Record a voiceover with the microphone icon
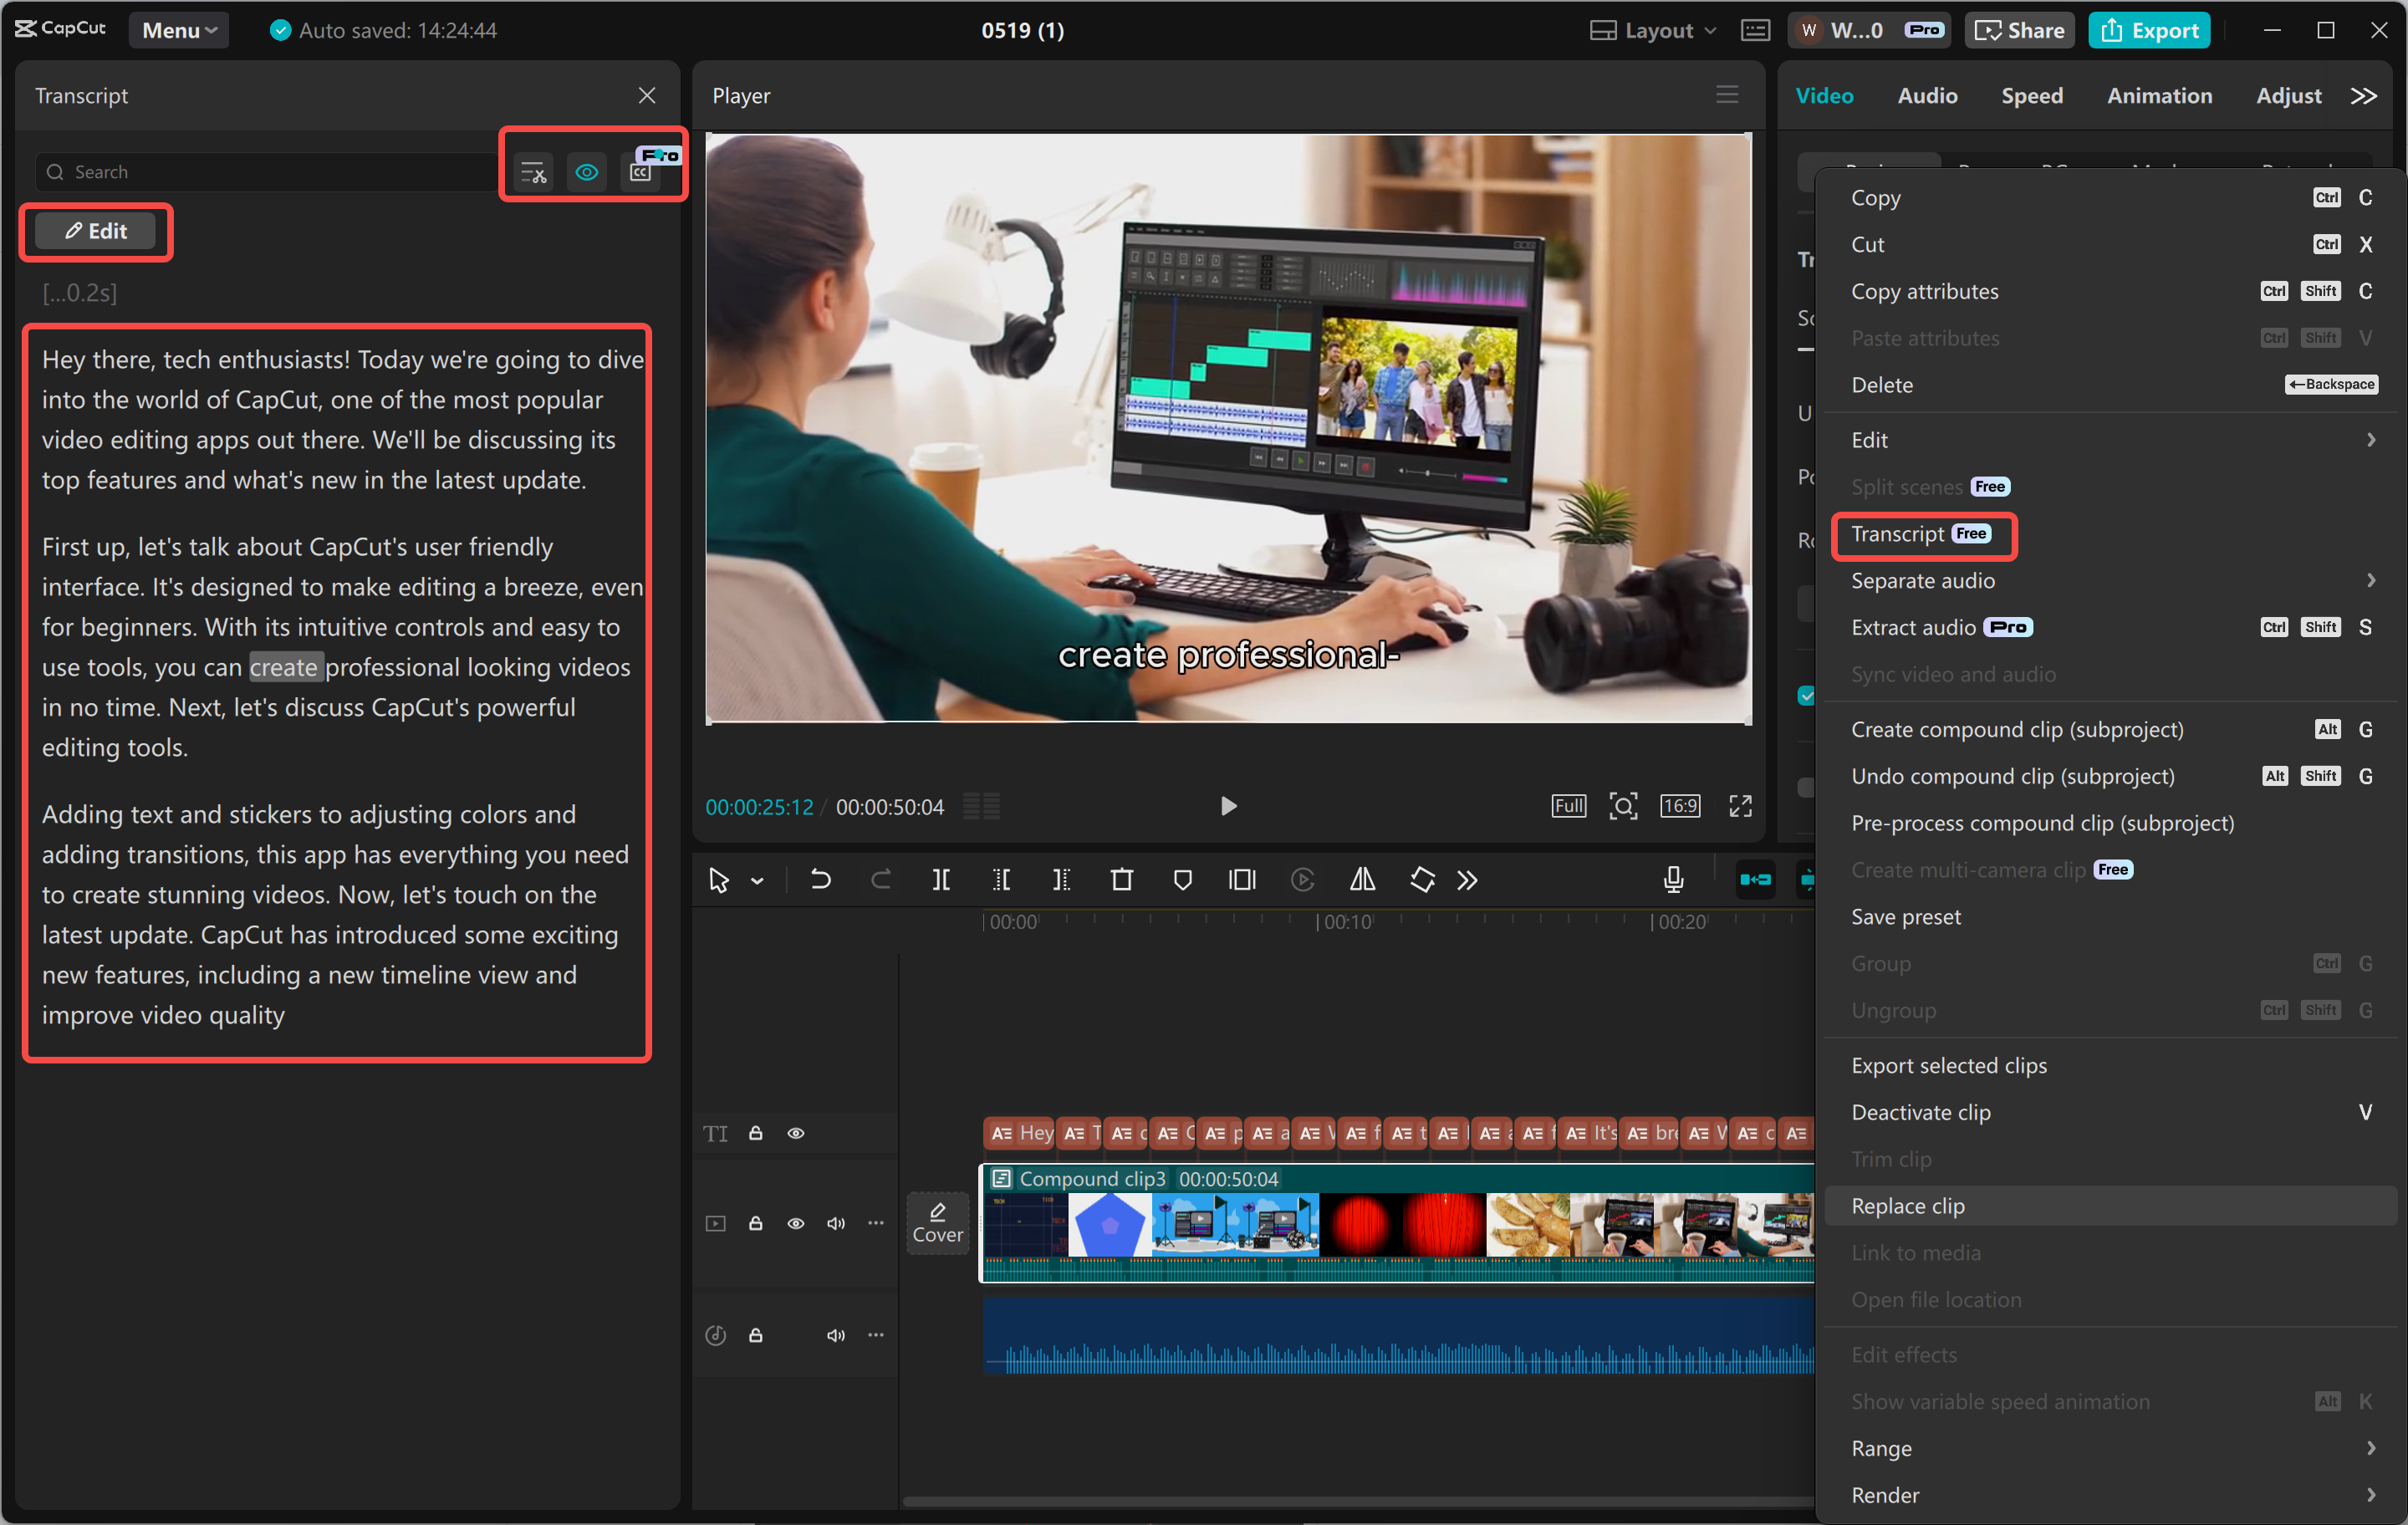This screenshot has width=2408, height=1525. tap(1673, 880)
